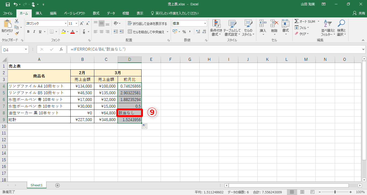Click the Format Painter brush icon
Viewport: 367px width, 195px height.
17,33
